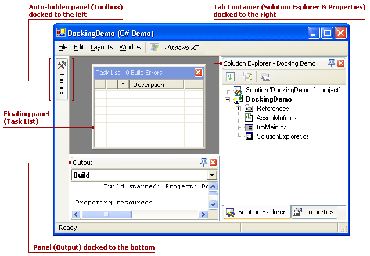The image size is (370, 256).
Task: Close the Output panel
Action: tap(213, 163)
